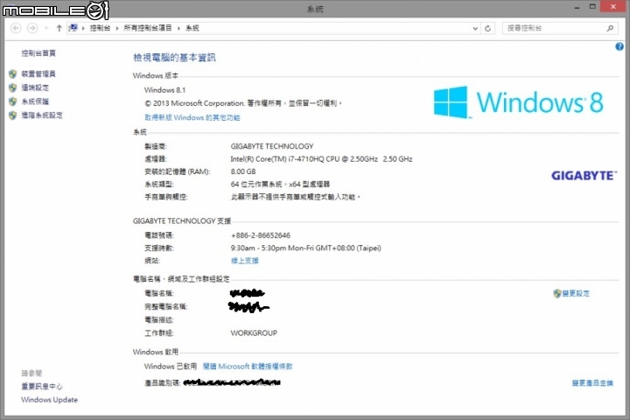Open address bar history dropdown

coord(475,28)
